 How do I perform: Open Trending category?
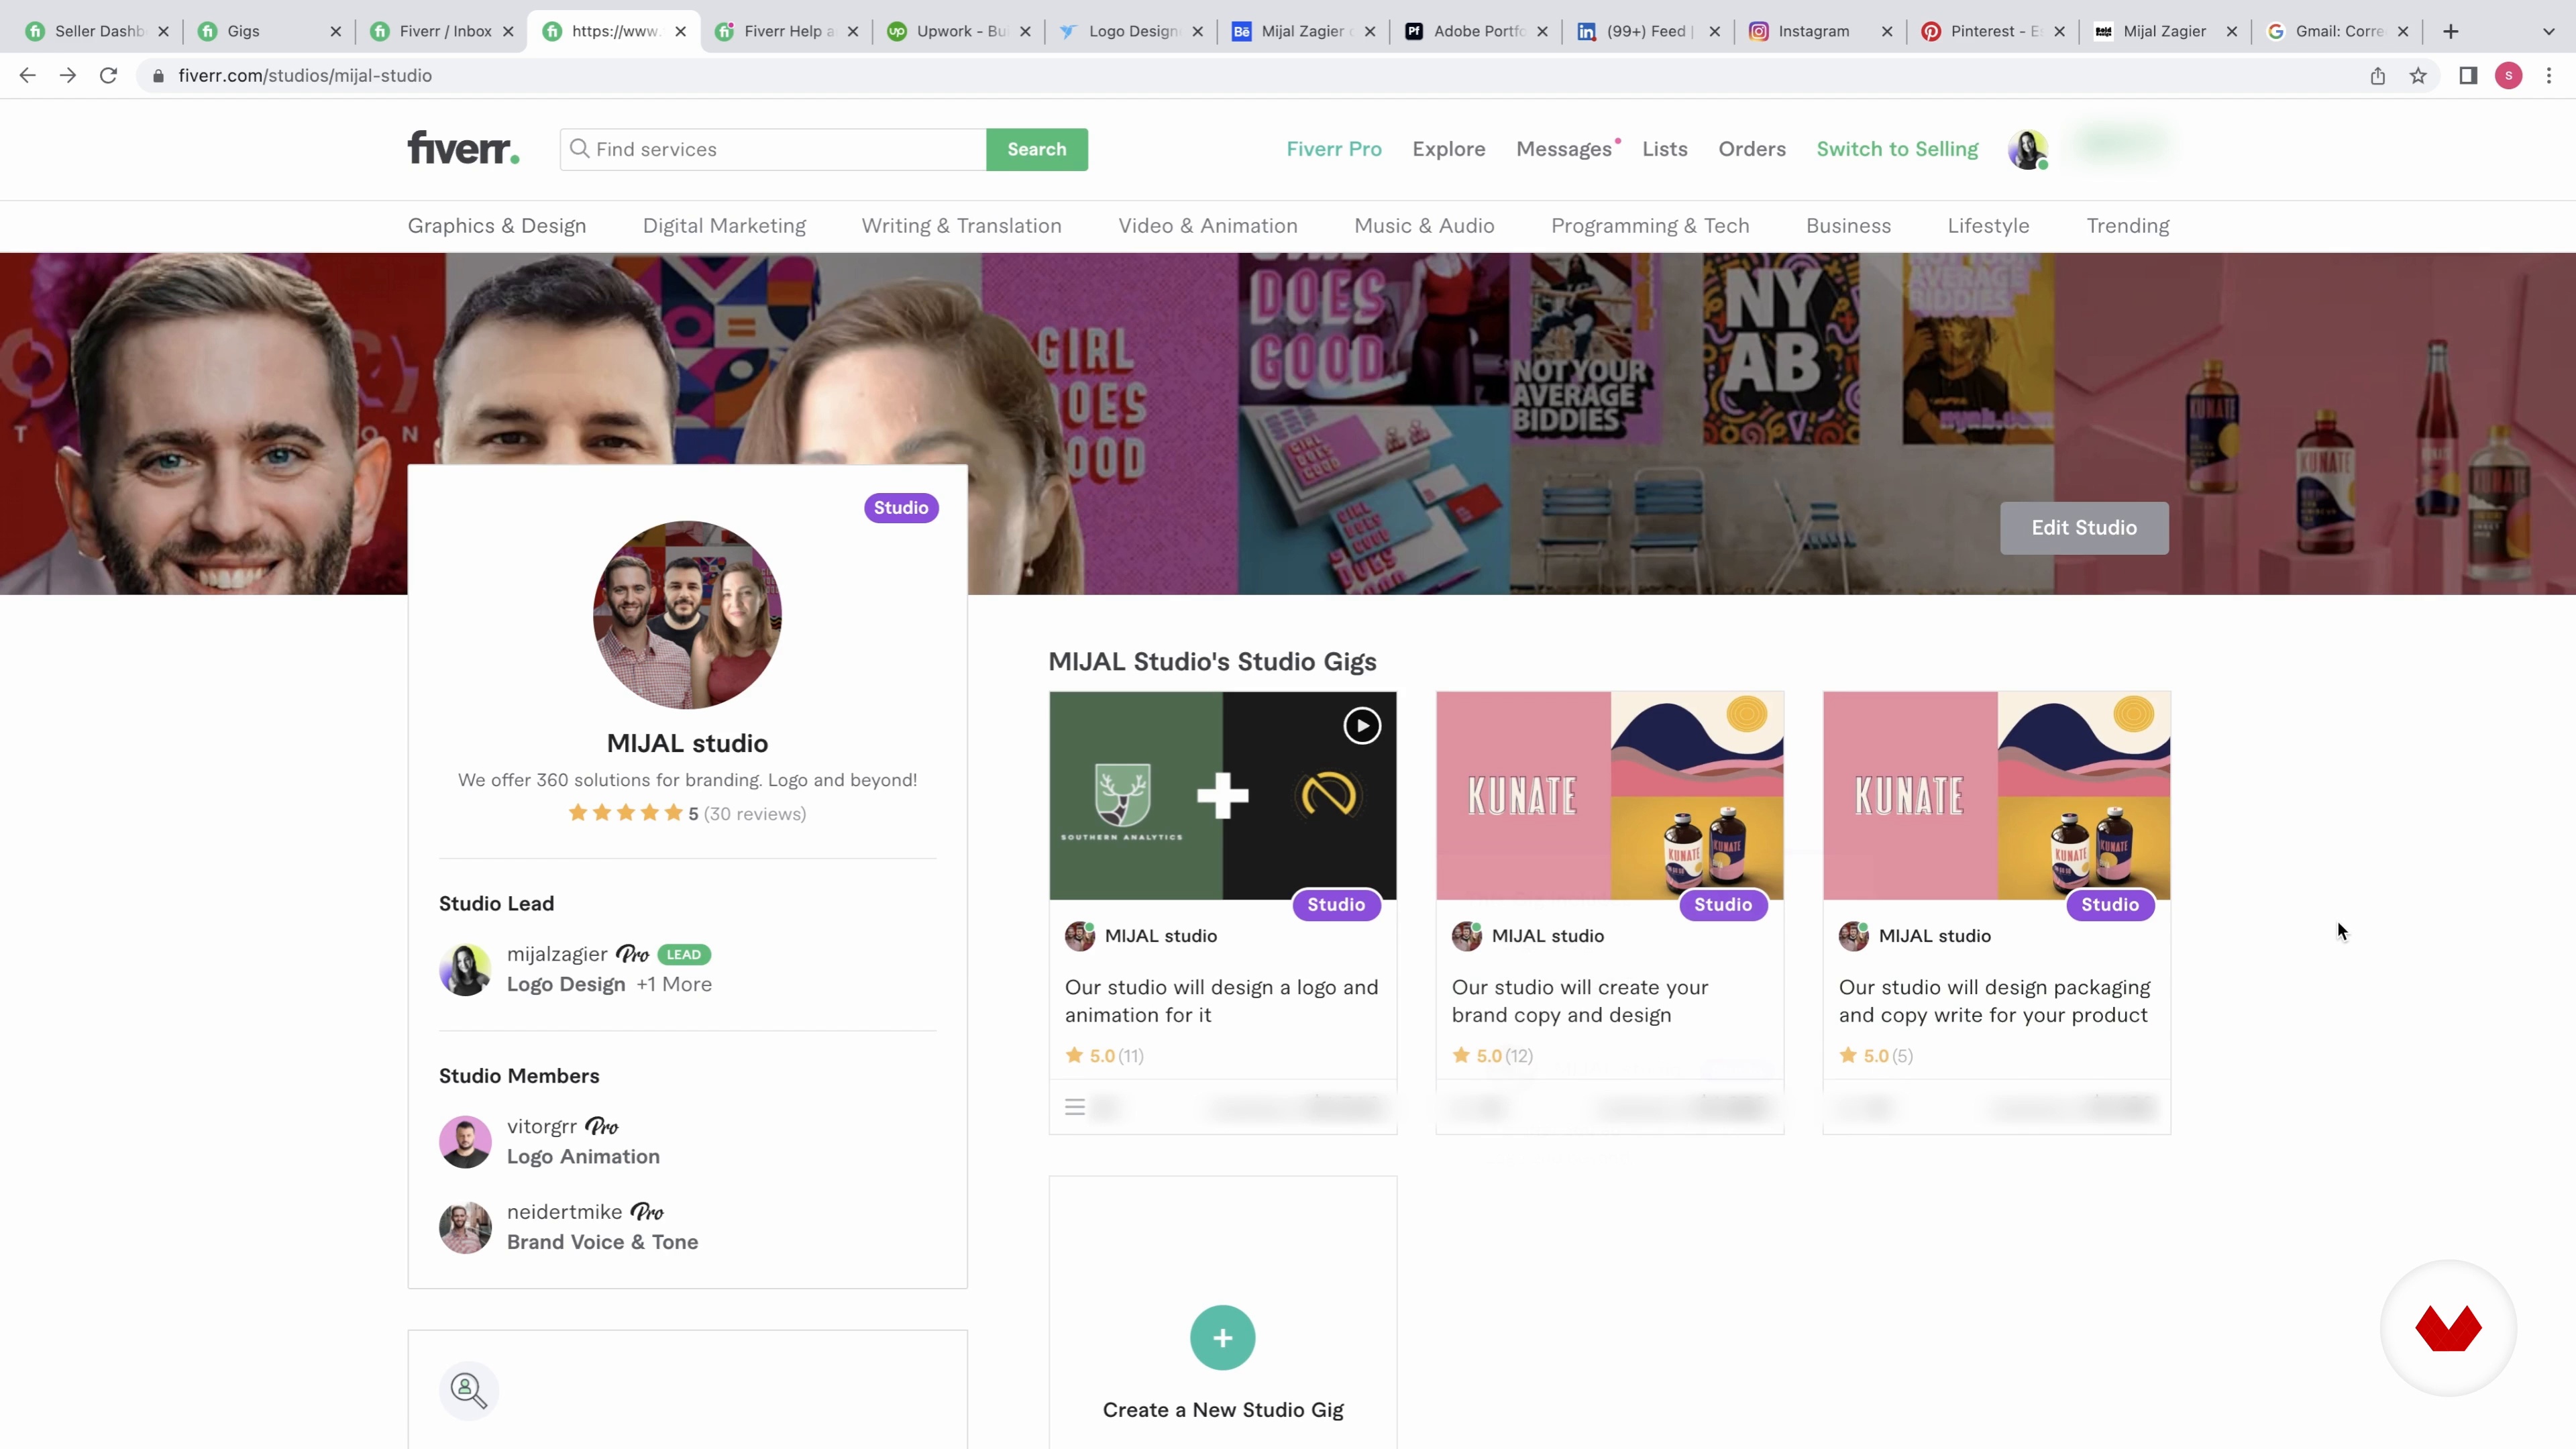2127,226
